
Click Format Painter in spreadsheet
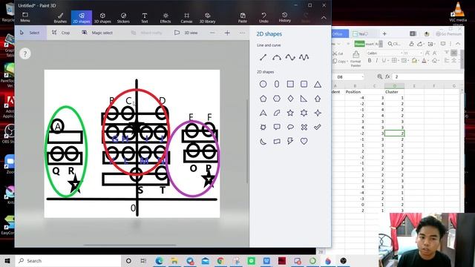pos(356,59)
